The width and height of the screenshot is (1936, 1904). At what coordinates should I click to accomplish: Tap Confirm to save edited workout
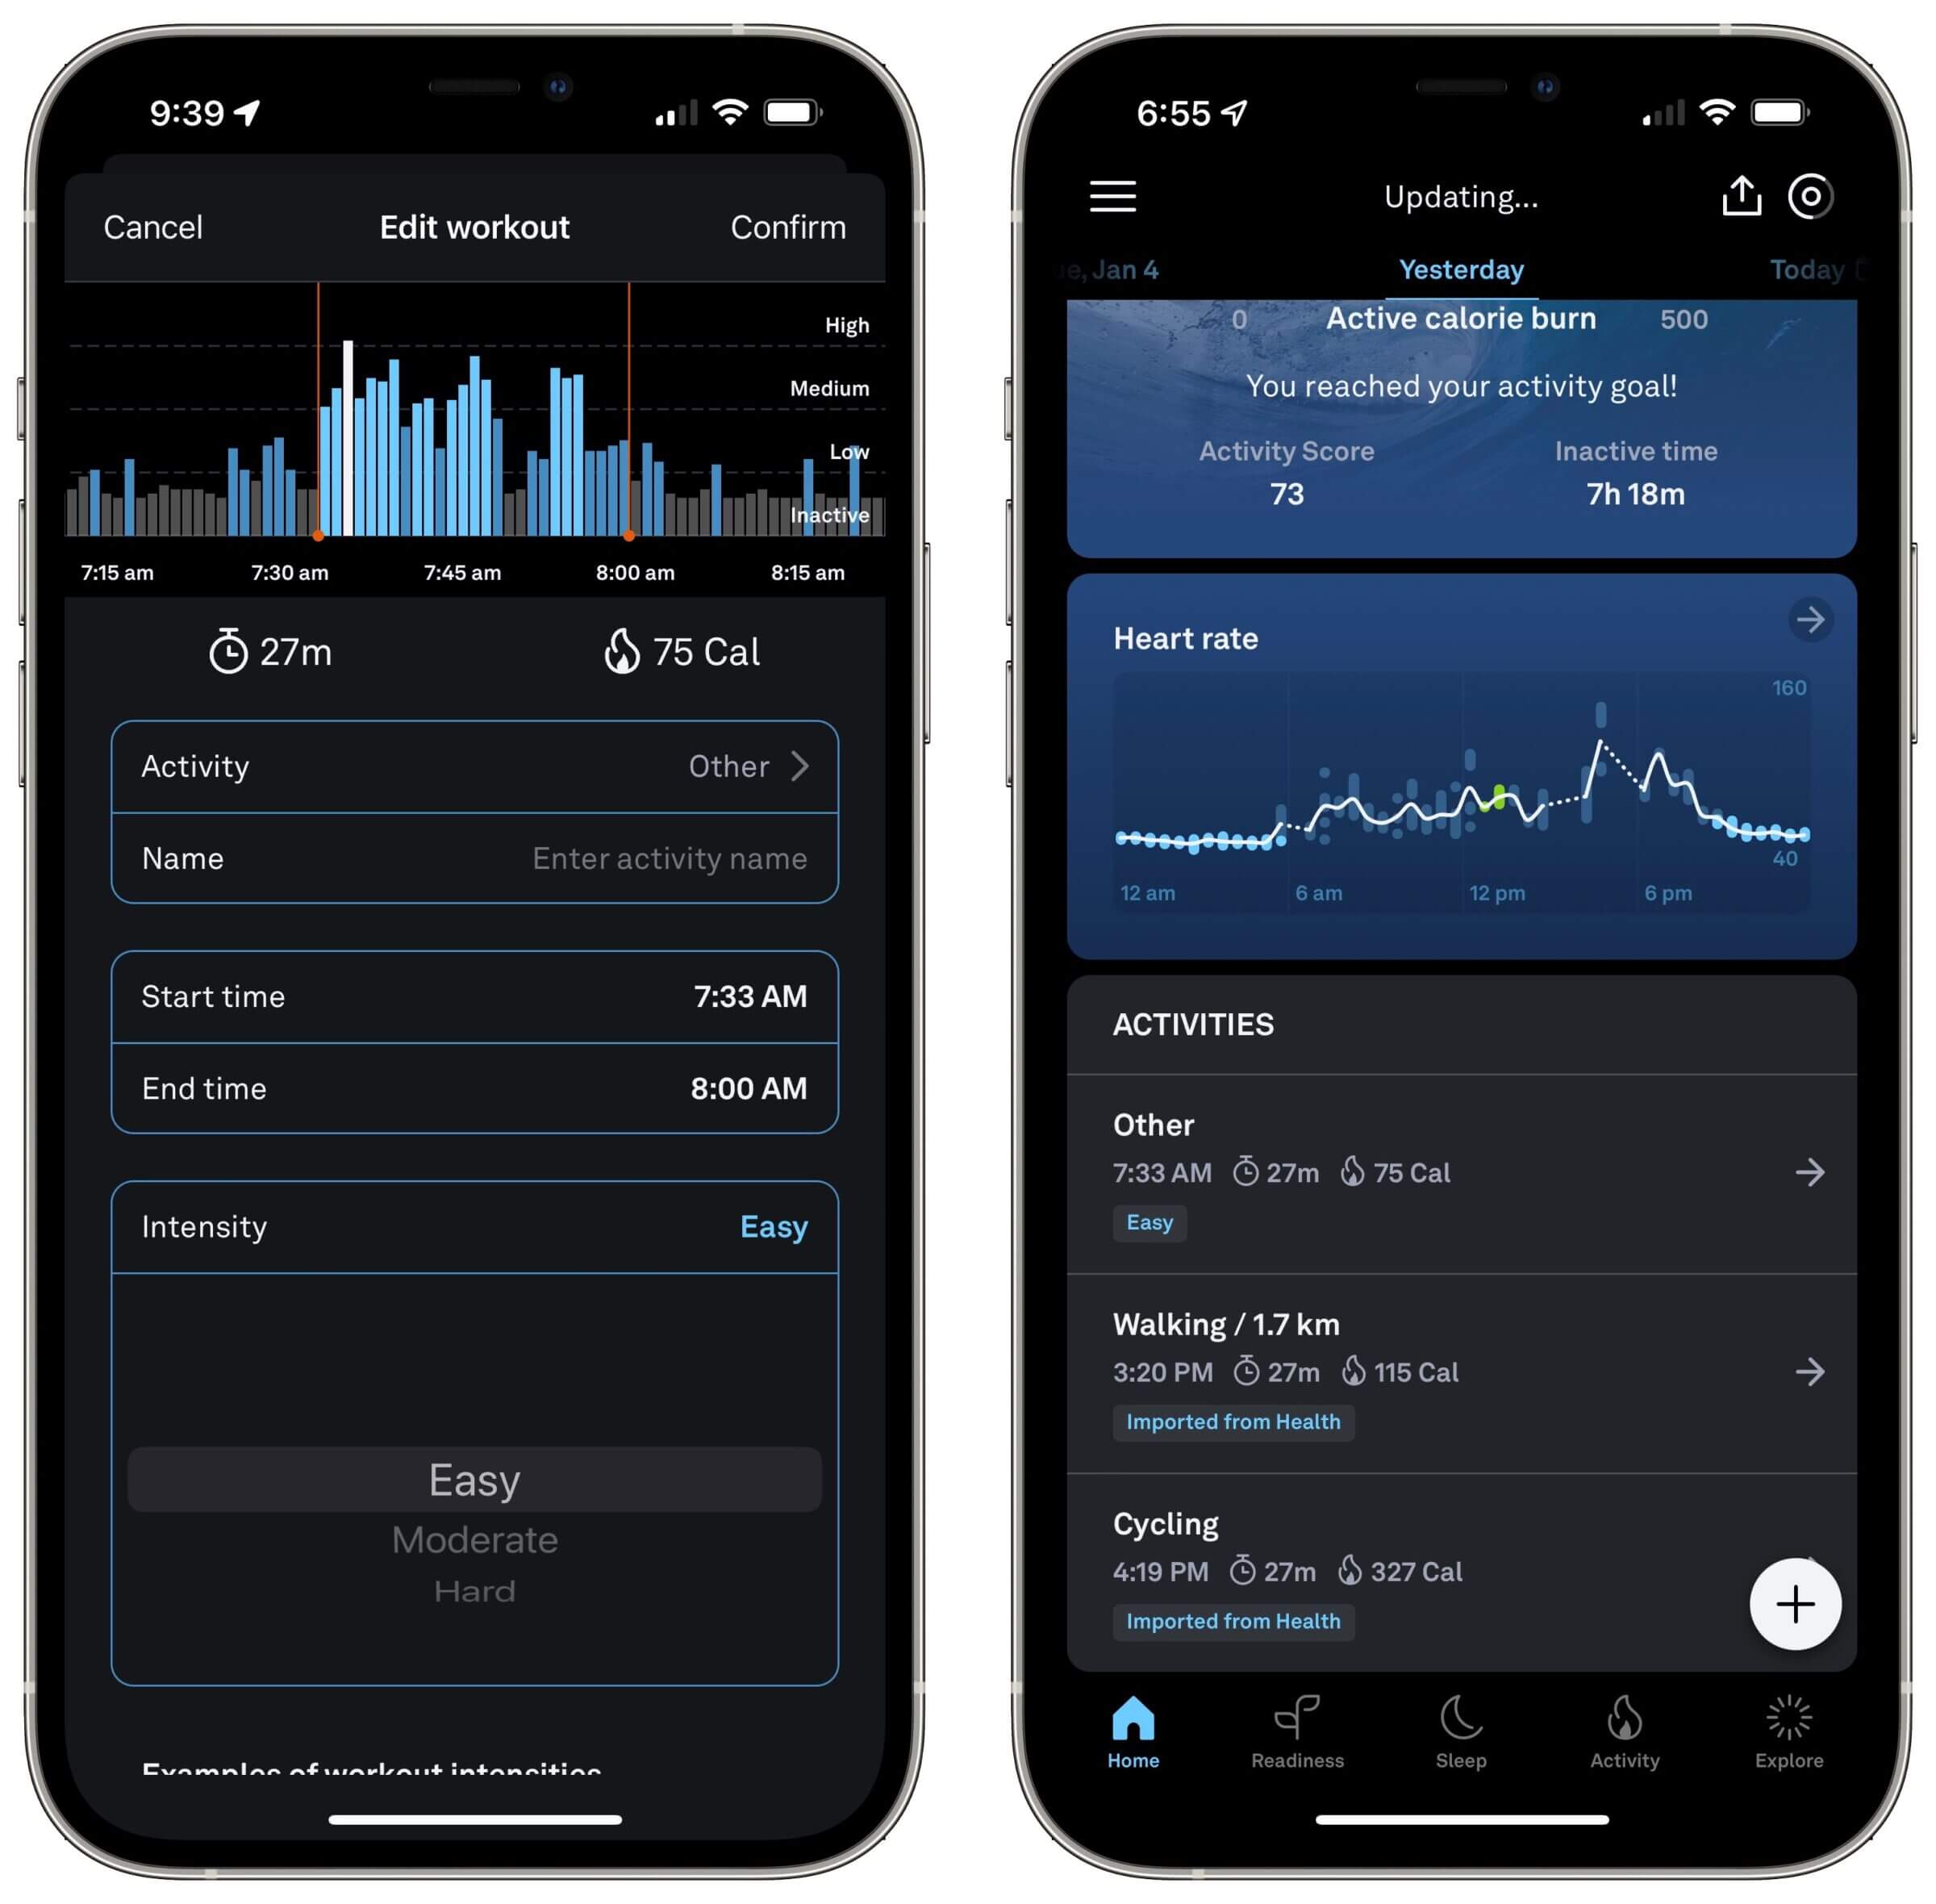tap(787, 223)
